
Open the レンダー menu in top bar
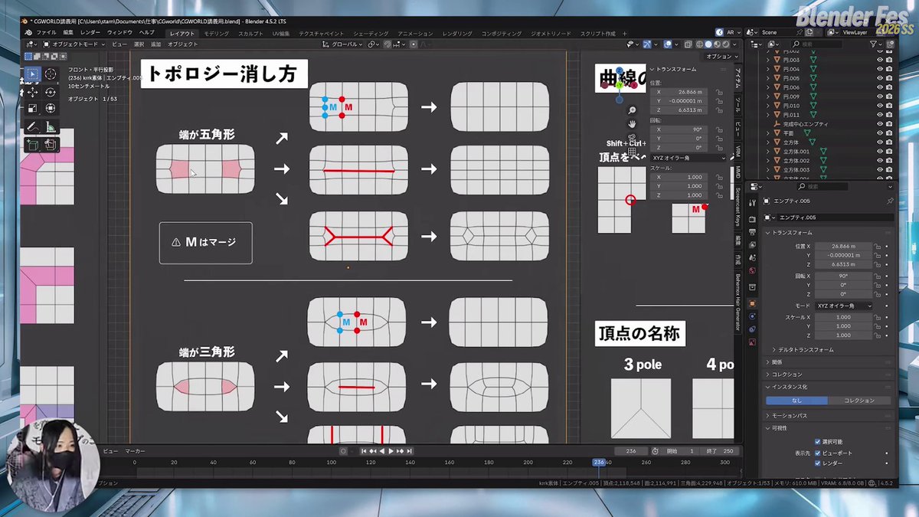coord(90,33)
